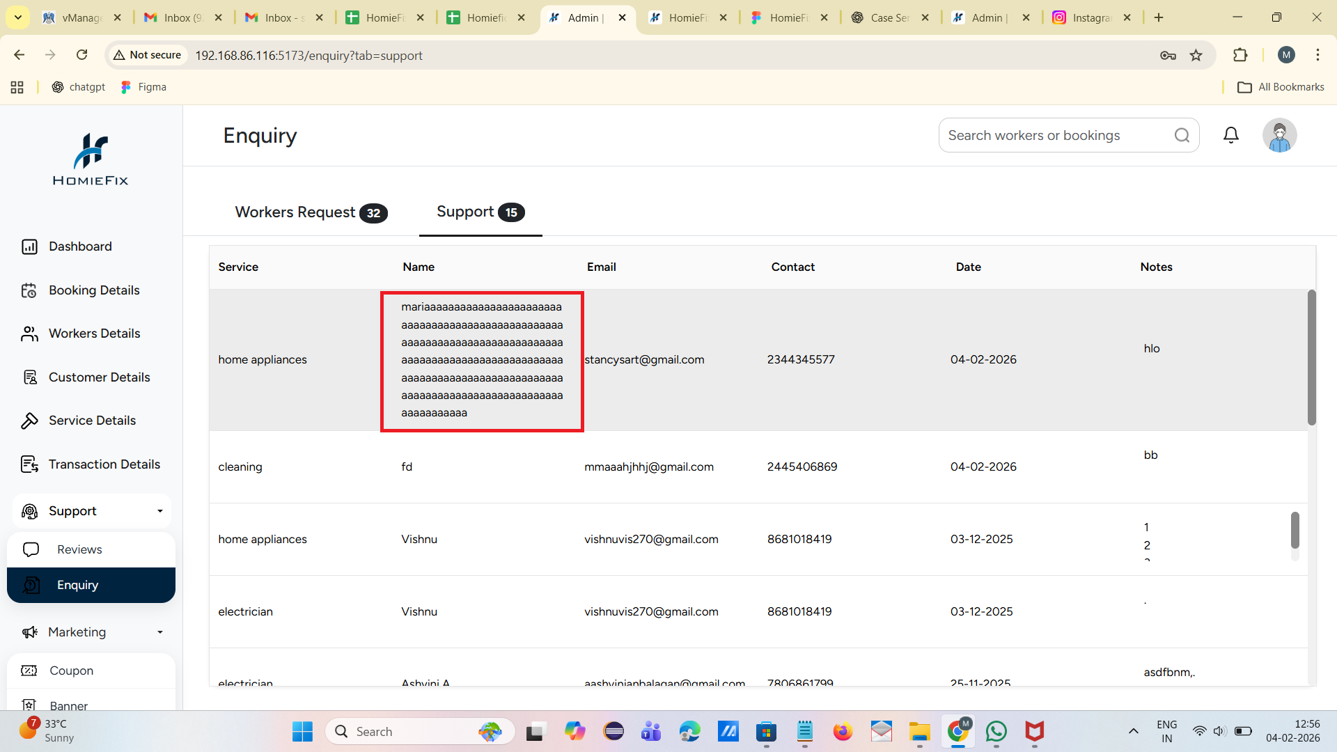Open Chrome tab search dropdown arrow
This screenshot has width=1337, height=752.
click(x=18, y=17)
